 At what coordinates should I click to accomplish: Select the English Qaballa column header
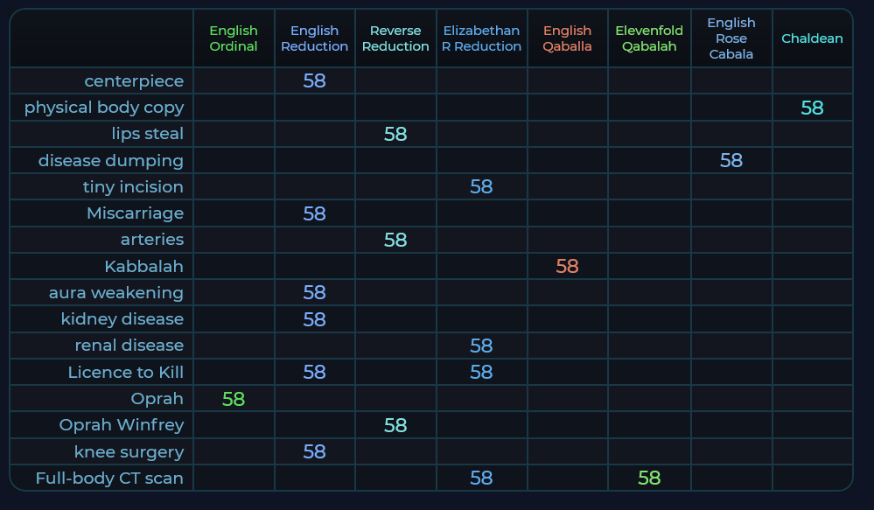[x=567, y=38]
